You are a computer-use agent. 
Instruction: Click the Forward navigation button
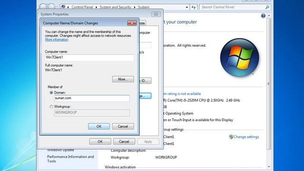51,7
